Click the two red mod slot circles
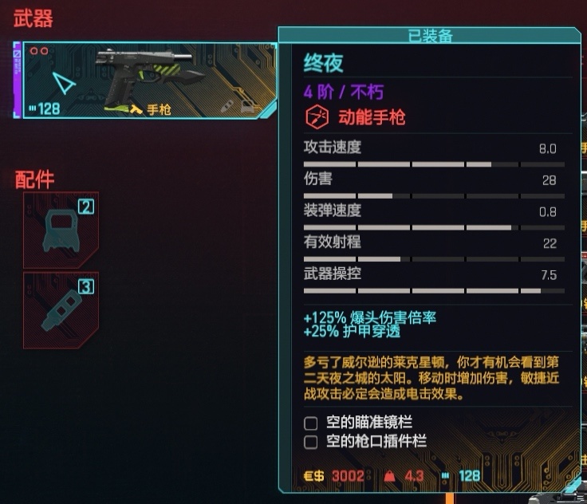Image resolution: width=587 pixels, height=504 pixels. pyautogui.click(x=39, y=51)
